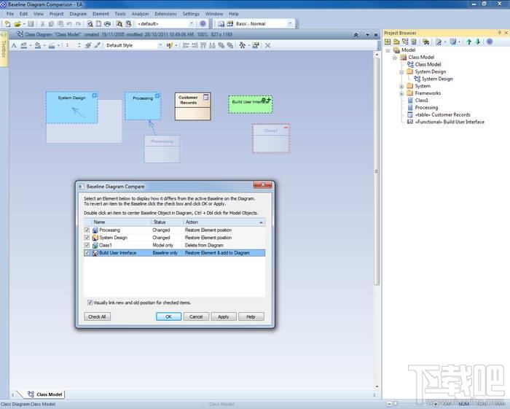Image resolution: width=510 pixels, height=409 pixels.
Task: Open the Extensions menu
Action: click(x=165, y=14)
